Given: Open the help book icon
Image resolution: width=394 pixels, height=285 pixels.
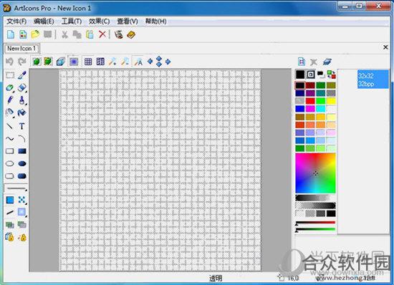Looking at the screenshot, I should (131, 34).
